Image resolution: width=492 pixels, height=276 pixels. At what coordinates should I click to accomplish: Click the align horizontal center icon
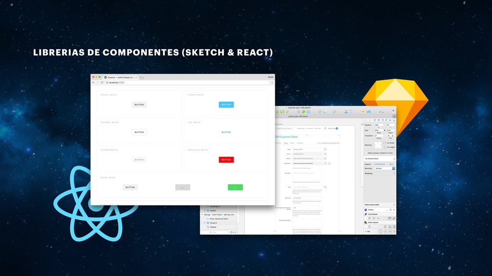point(379,120)
